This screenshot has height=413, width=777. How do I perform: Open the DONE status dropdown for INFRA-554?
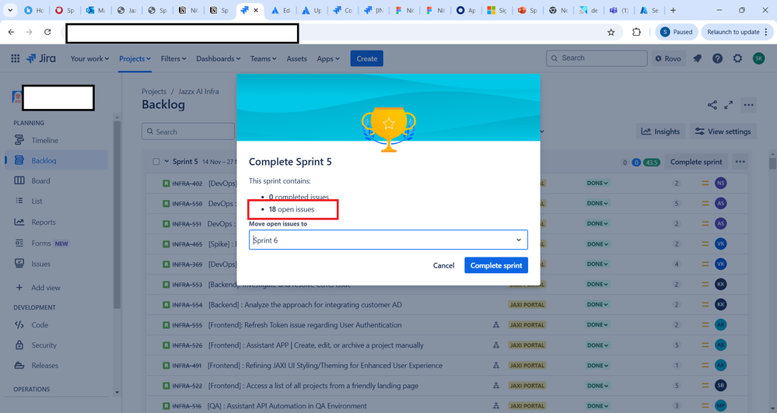[597, 304]
